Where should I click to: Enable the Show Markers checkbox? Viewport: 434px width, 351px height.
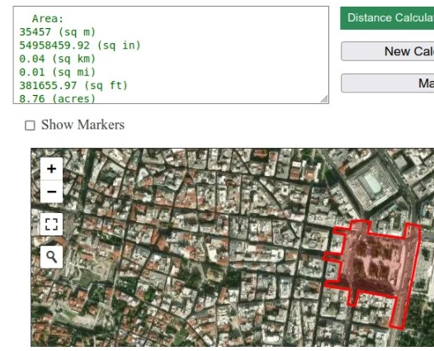click(x=30, y=126)
